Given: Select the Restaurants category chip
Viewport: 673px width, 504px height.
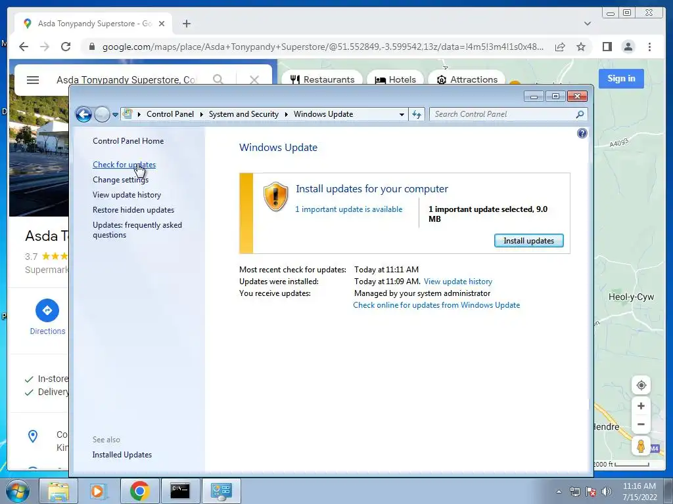Looking at the screenshot, I should tap(322, 79).
